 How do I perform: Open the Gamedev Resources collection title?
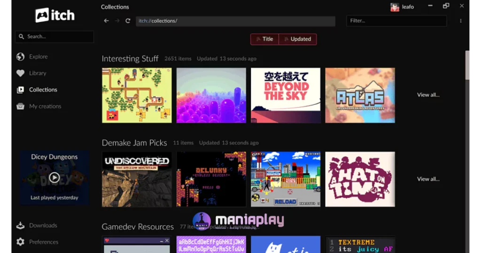(138, 227)
